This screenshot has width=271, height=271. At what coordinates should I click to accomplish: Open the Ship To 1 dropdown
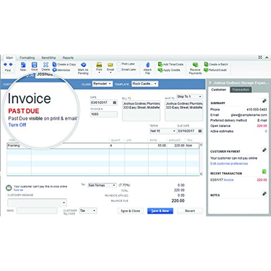(x=189, y=96)
